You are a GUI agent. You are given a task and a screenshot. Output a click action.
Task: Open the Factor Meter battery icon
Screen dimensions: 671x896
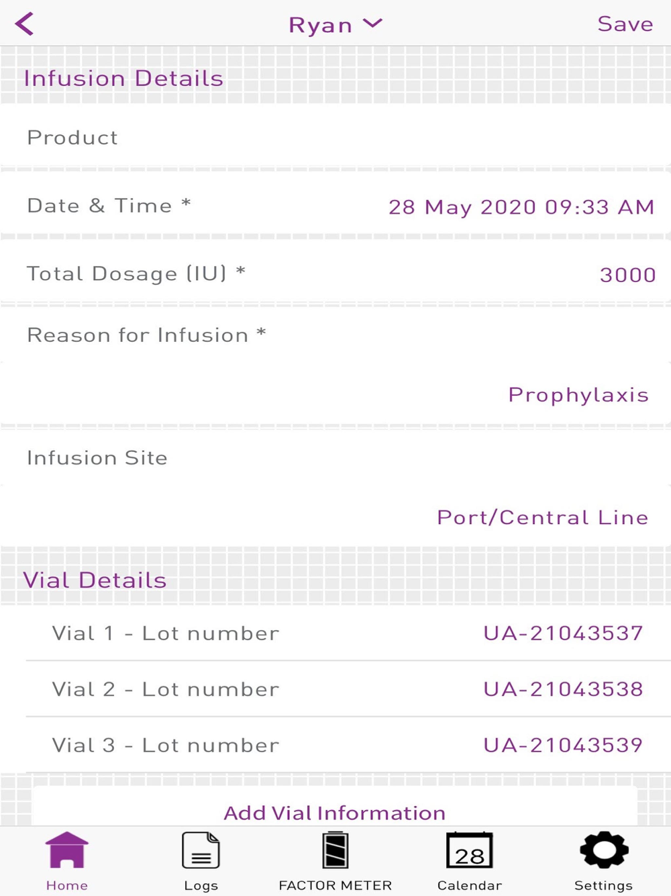335,850
